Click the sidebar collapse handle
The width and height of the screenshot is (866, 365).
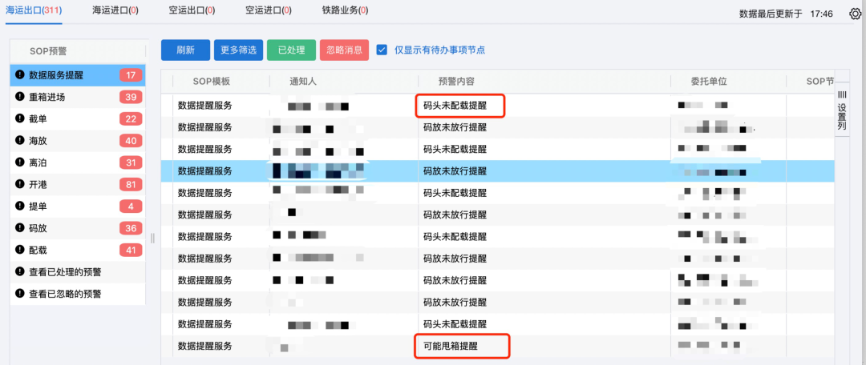(152, 238)
